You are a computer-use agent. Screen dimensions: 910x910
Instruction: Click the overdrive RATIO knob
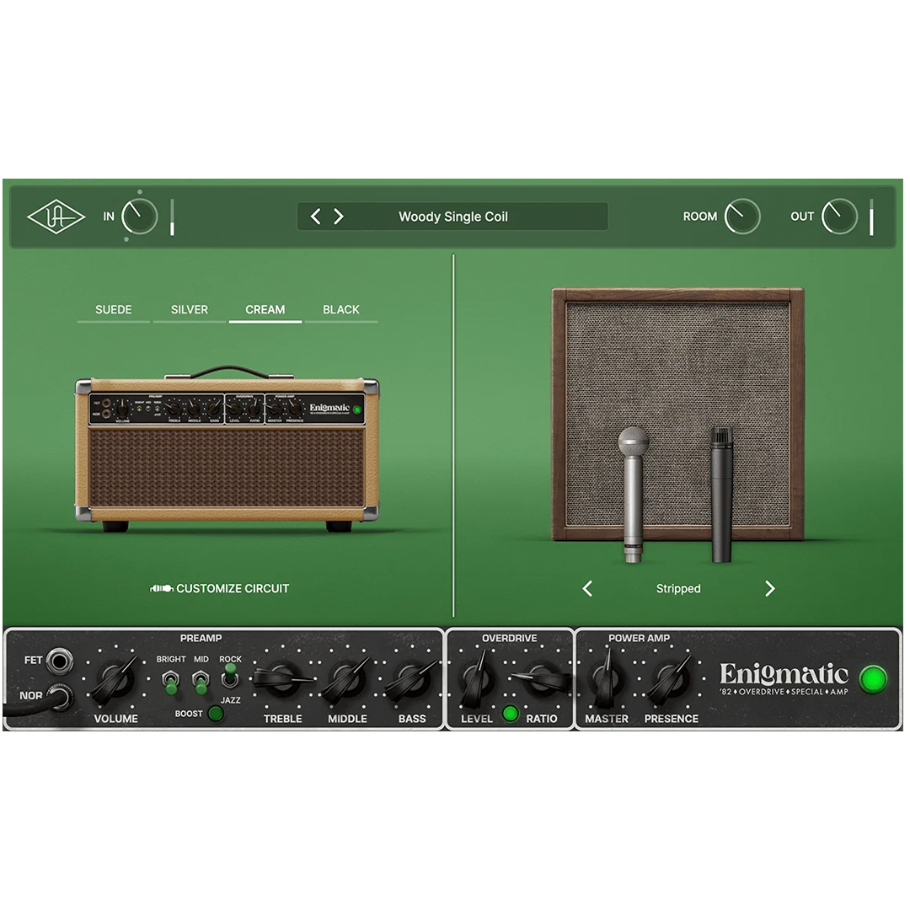tap(542, 679)
